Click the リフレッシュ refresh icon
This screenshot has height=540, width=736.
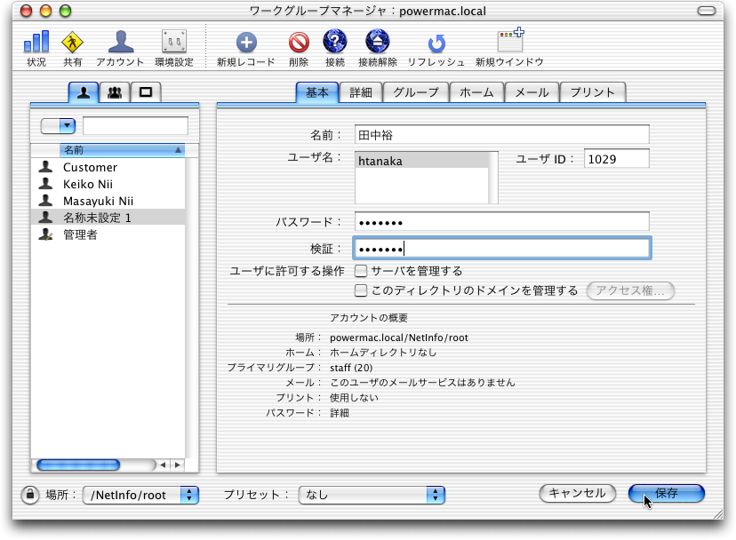tap(436, 44)
